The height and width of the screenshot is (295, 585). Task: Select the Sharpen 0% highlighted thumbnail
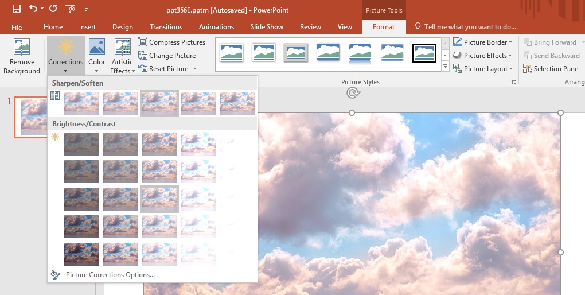[159, 103]
